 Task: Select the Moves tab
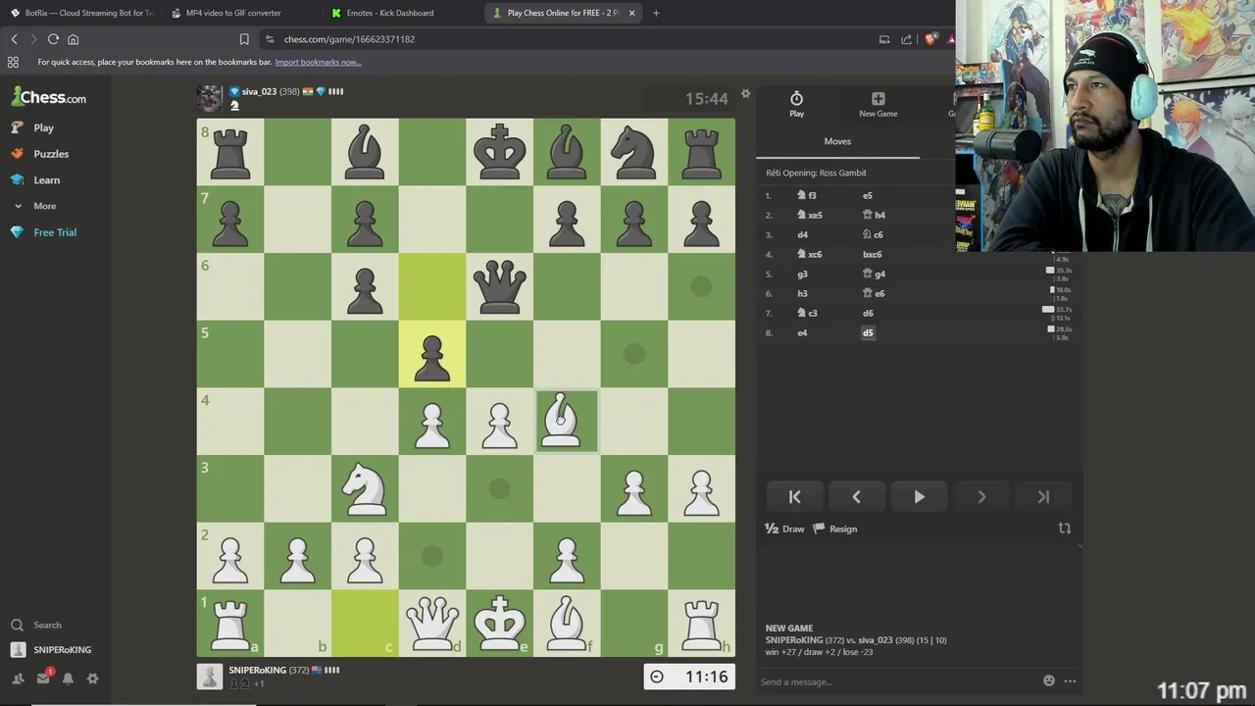[837, 141]
